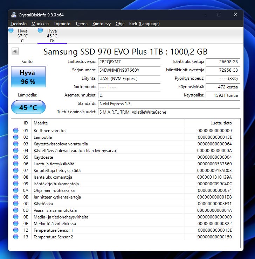
Task: Open the Teema menu
Action: 81,24
